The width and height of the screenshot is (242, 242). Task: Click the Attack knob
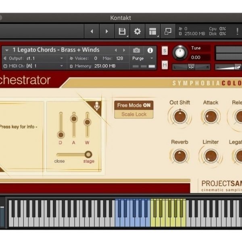[x=211, y=117]
